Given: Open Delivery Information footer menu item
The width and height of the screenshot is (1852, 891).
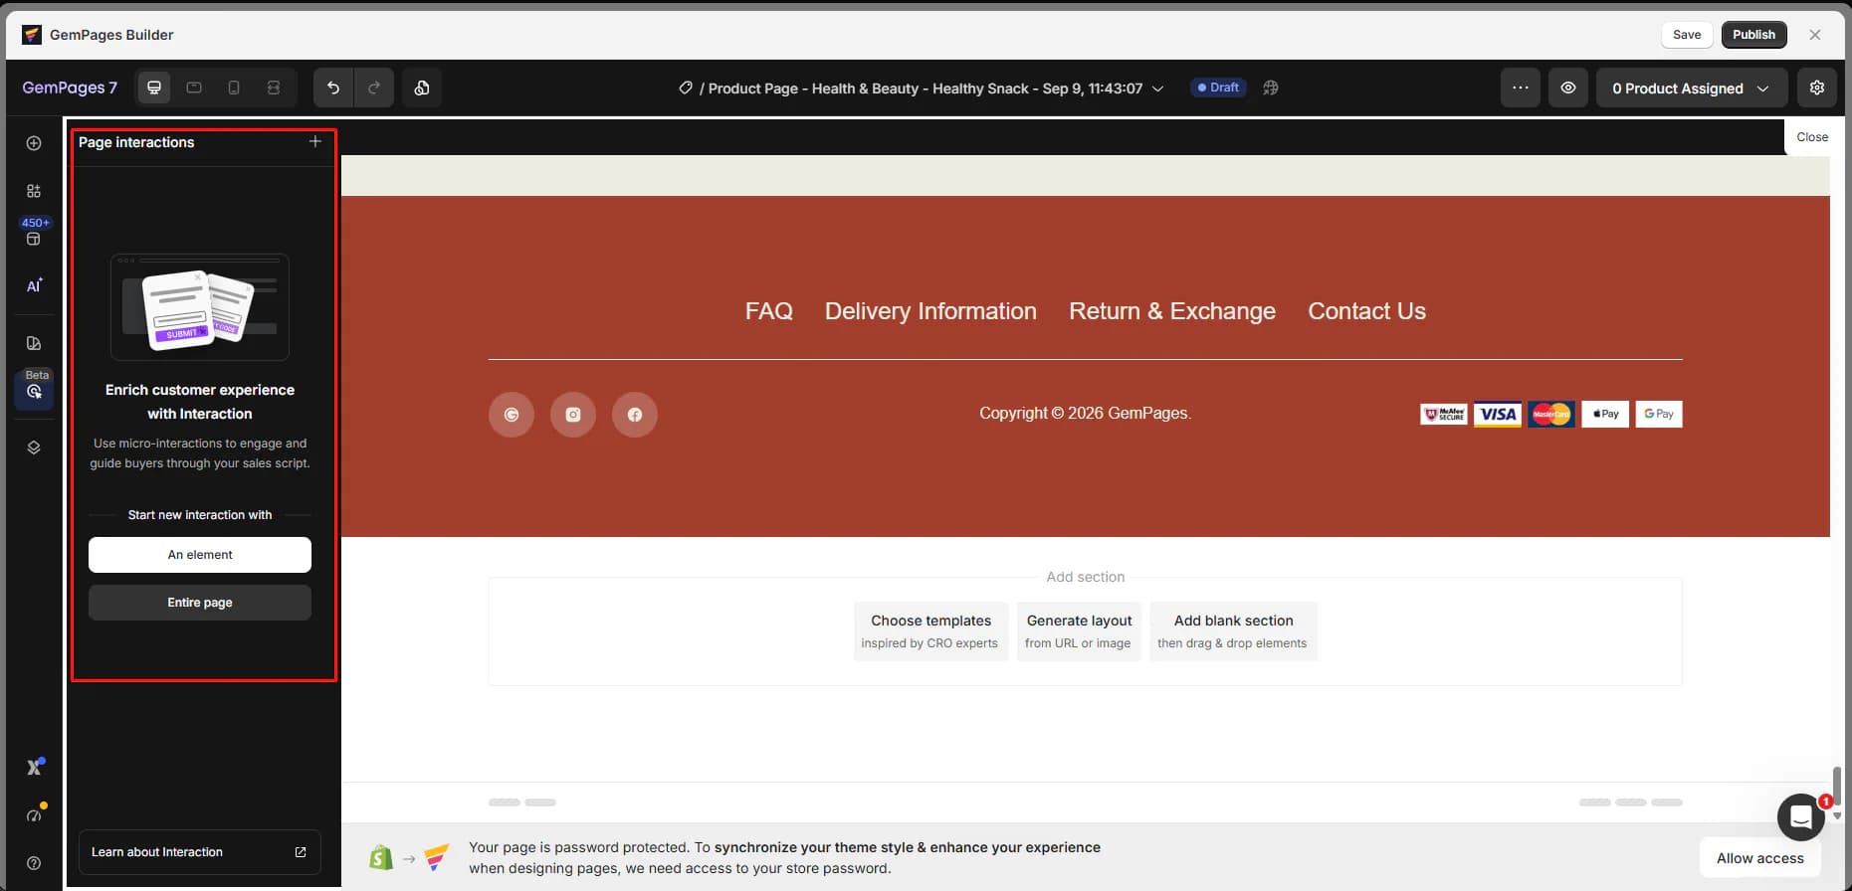Looking at the screenshot, I should click(930, 311).
